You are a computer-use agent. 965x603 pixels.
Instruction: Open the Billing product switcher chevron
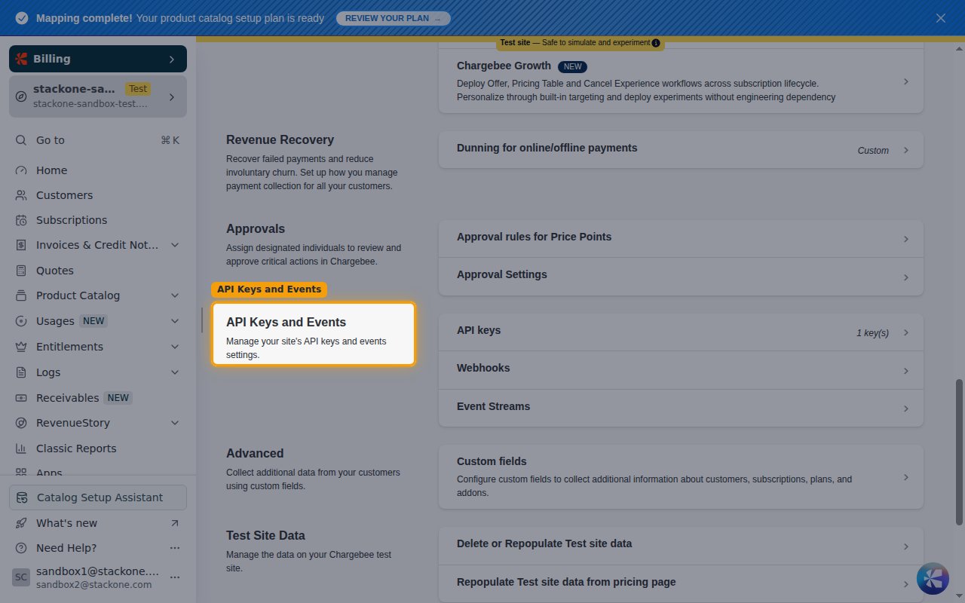172,59
